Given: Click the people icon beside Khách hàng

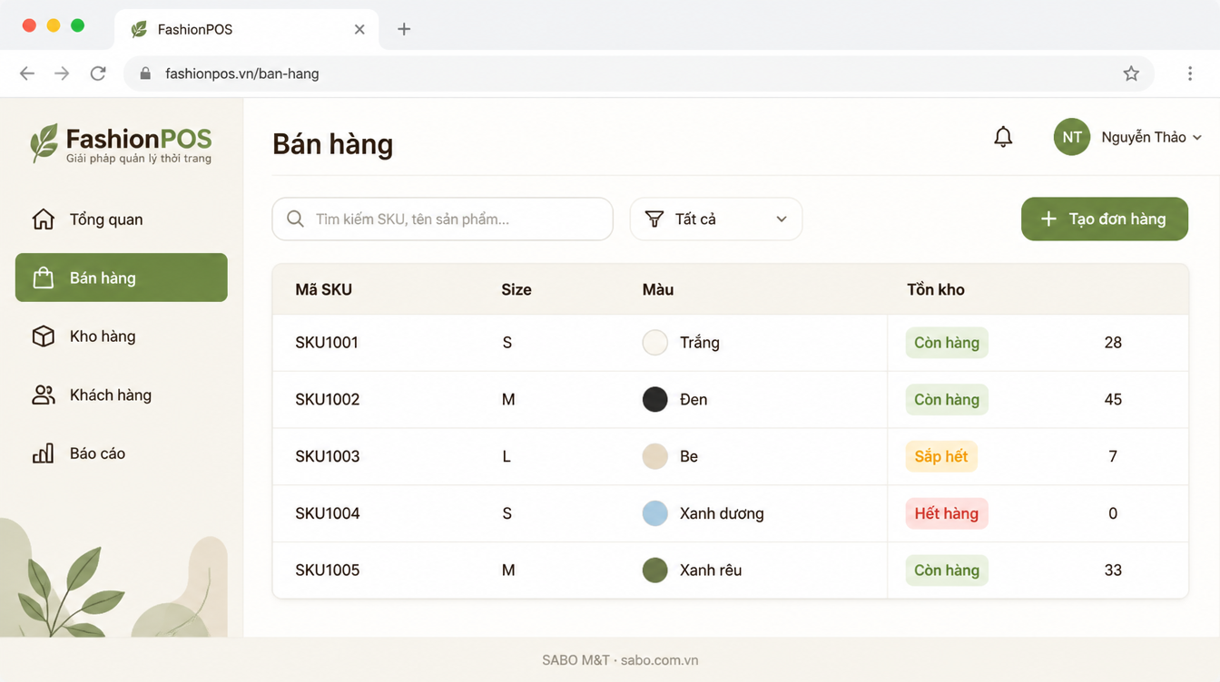Looking at the screenshot, I should click(43, 395).
